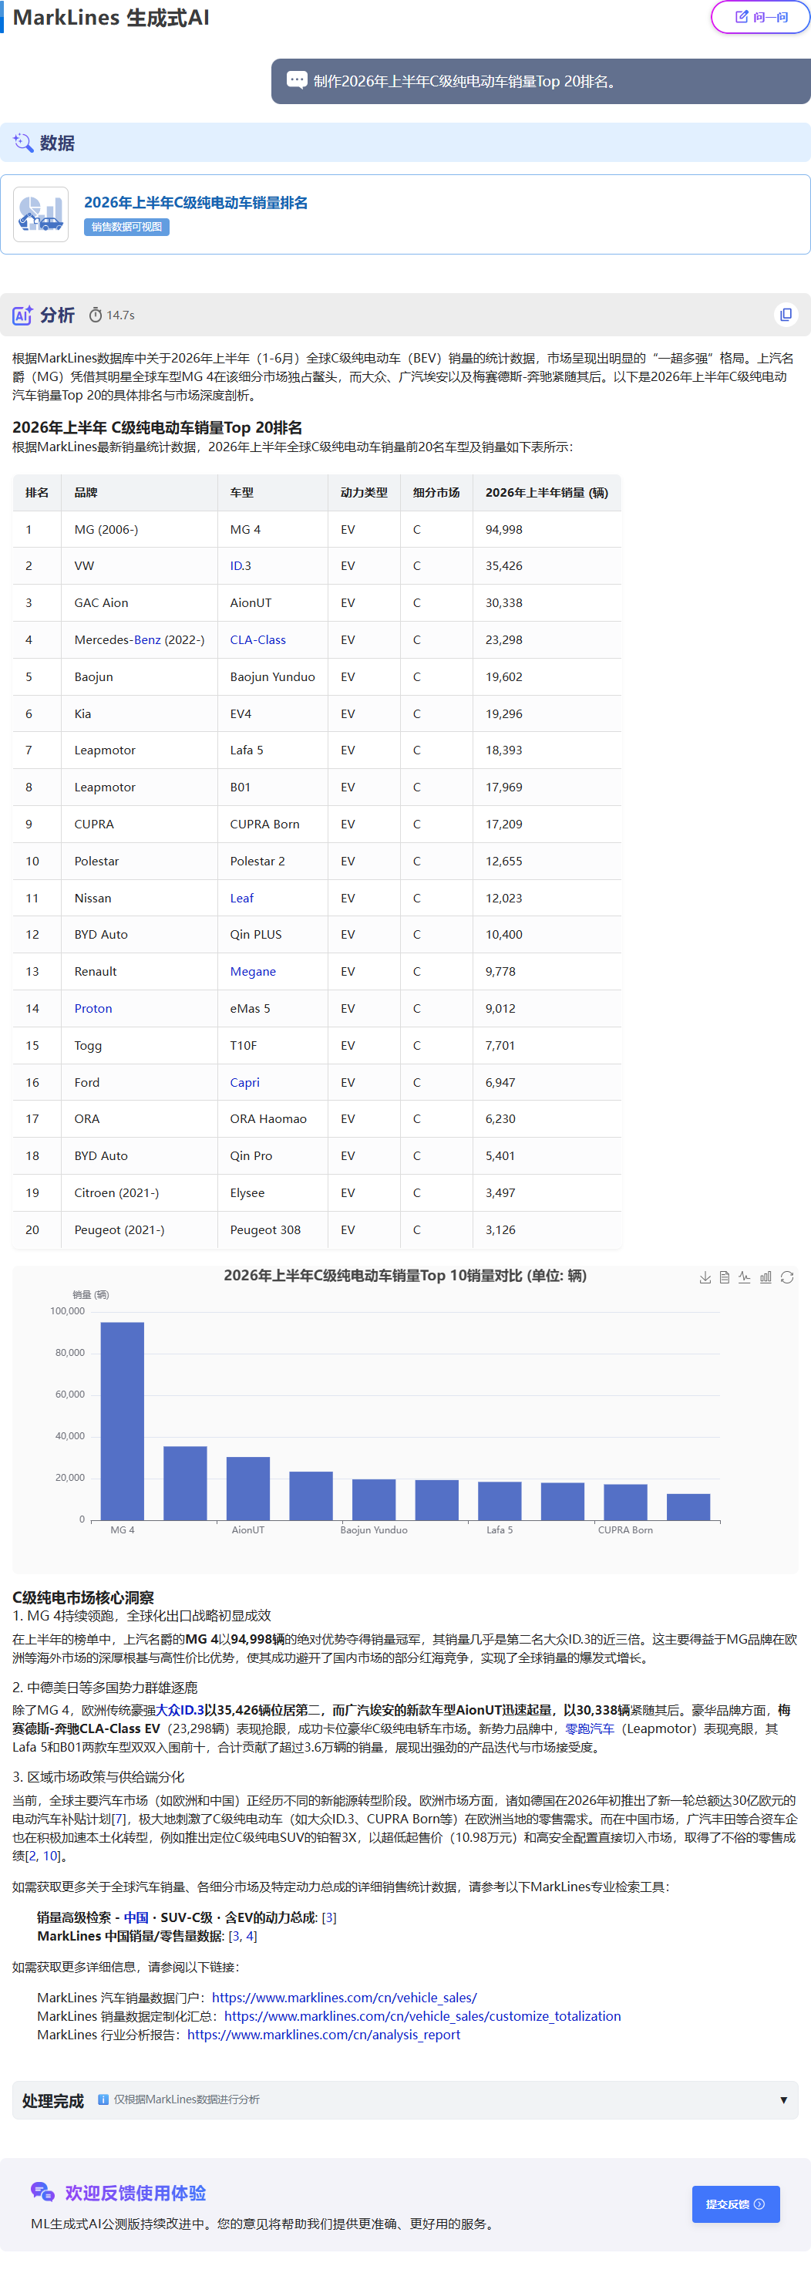This screenshot has height=2273, width=811.
Task: Click the timer clock icon near 14.7s
Action: (95, 315)
